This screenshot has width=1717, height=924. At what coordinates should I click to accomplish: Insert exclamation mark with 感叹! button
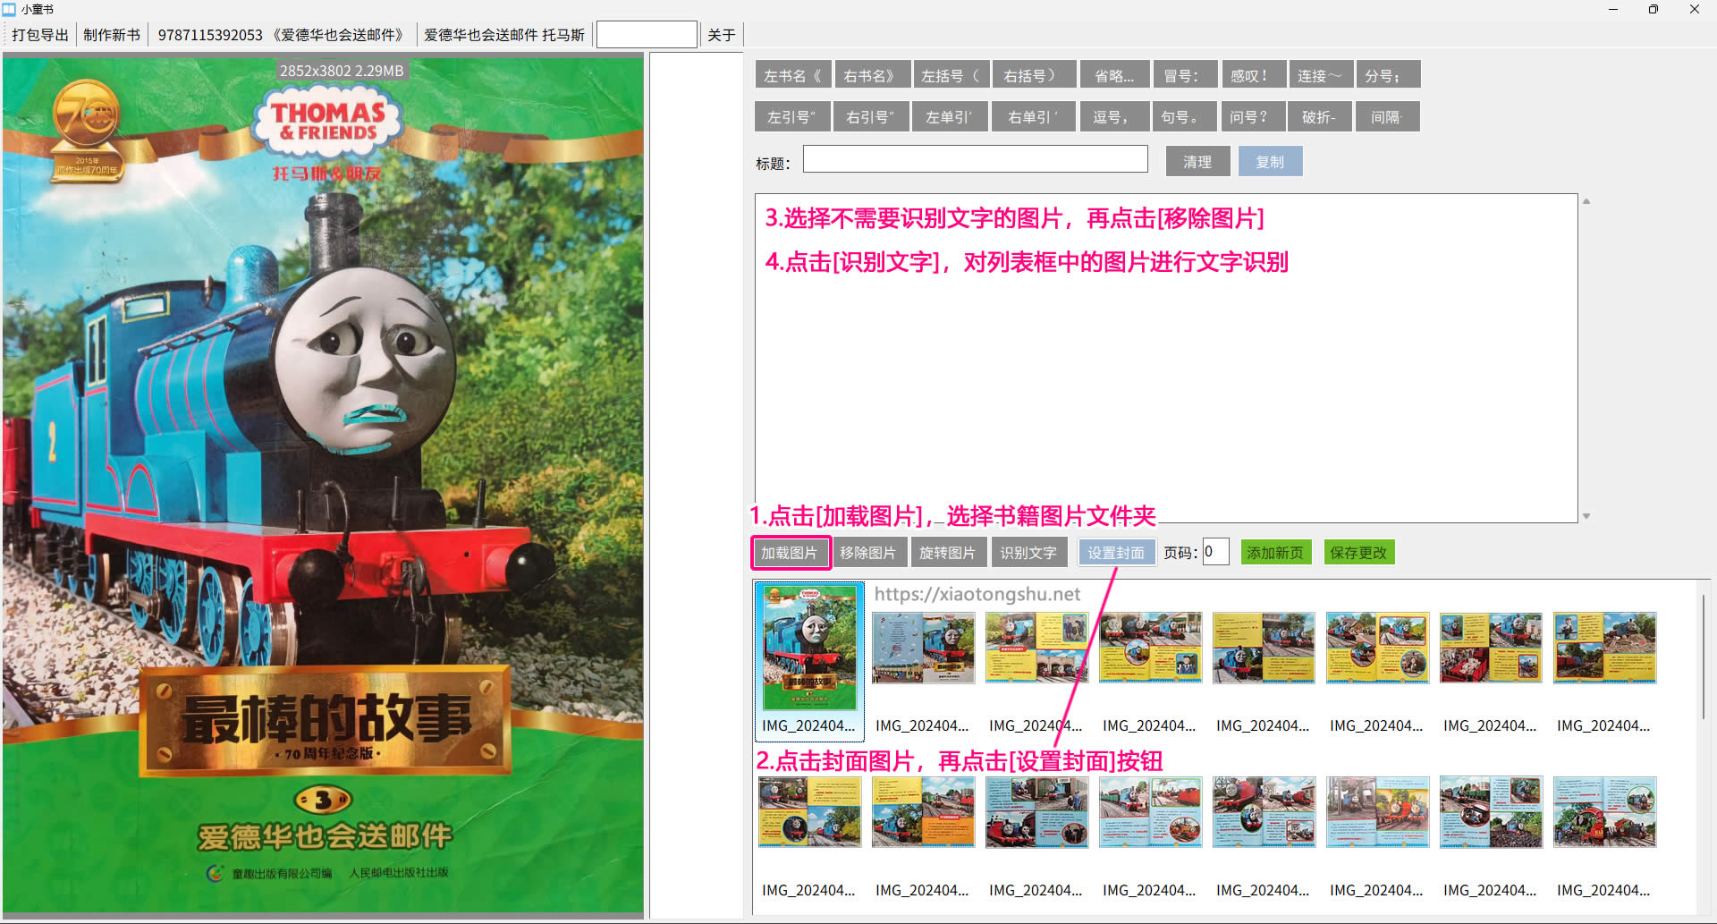point(1253,75)
